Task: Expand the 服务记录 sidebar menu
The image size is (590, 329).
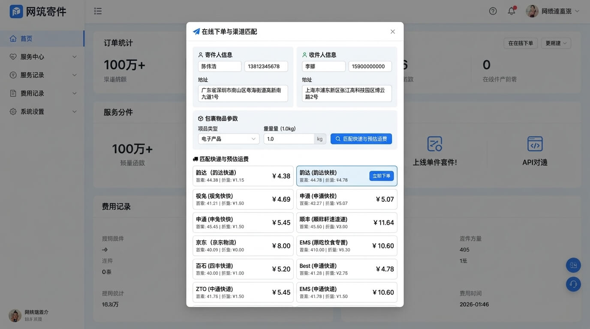Action: coord(75,75)
